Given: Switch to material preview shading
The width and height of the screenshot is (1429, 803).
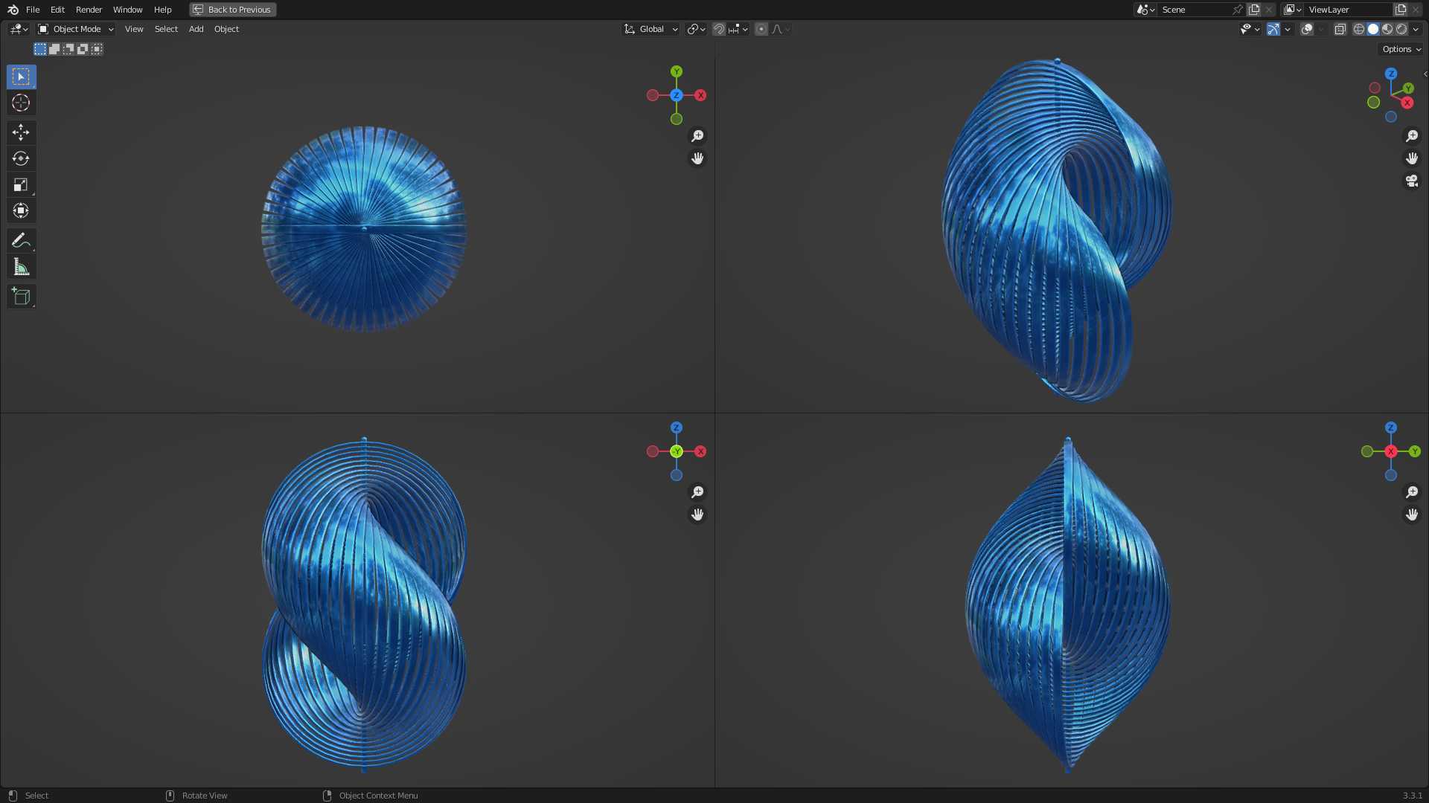Looking at the screenshot, I should 1387,29.
